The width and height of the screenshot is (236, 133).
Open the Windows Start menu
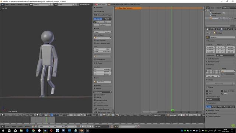pos(3,130)
